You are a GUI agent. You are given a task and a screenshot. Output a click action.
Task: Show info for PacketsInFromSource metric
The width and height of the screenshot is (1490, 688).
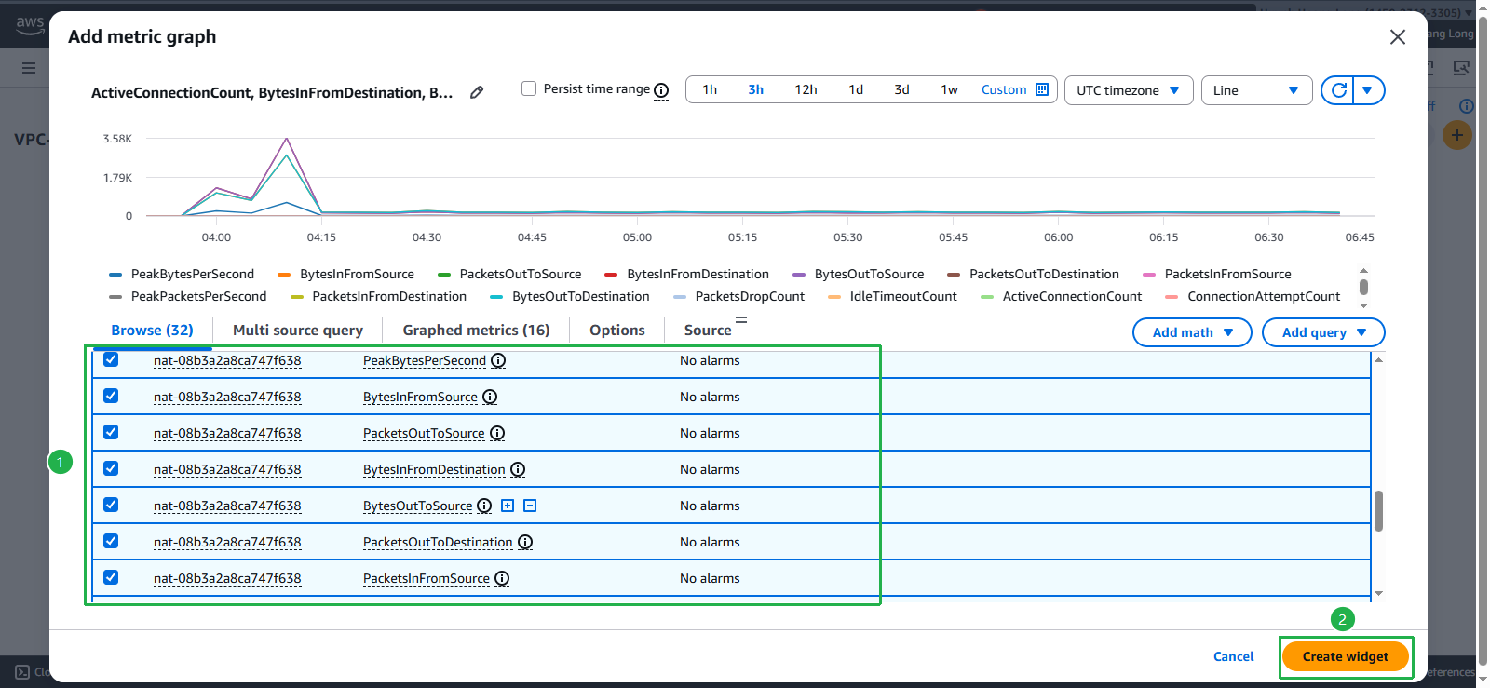click(502, 578)
